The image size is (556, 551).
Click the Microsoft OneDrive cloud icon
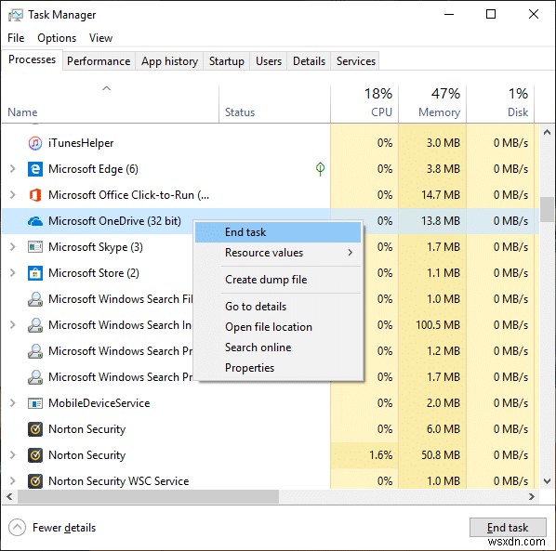(35, 221)
